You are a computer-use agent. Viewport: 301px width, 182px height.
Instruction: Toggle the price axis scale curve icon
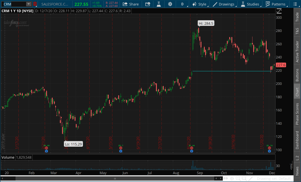point(279,11)
